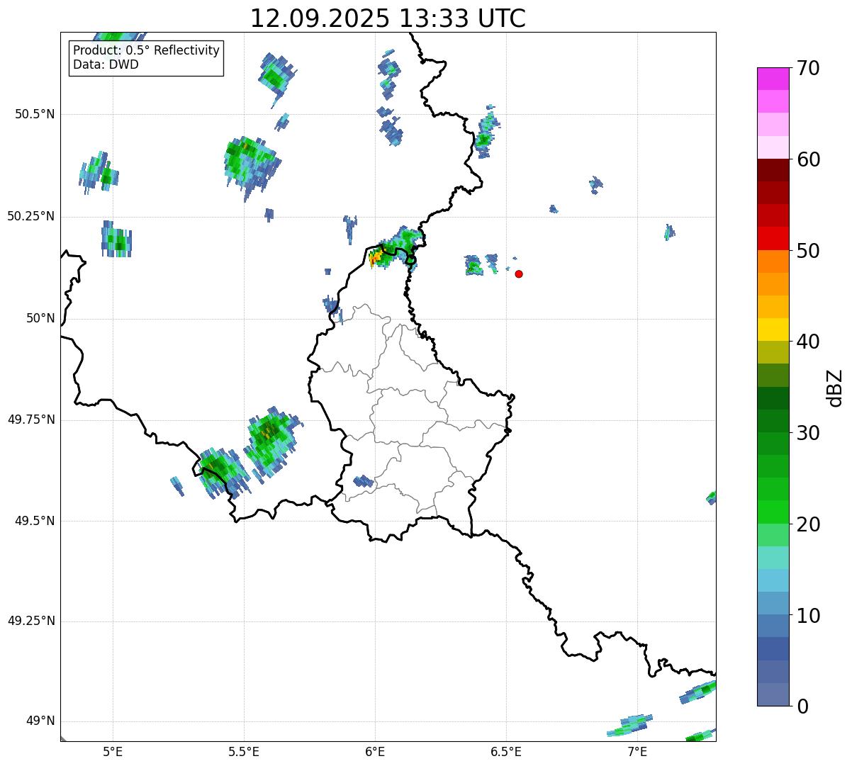Click the dBZ colorbar axis label
Viewport: 852px width, 766px height.
[x=835, y=388]
